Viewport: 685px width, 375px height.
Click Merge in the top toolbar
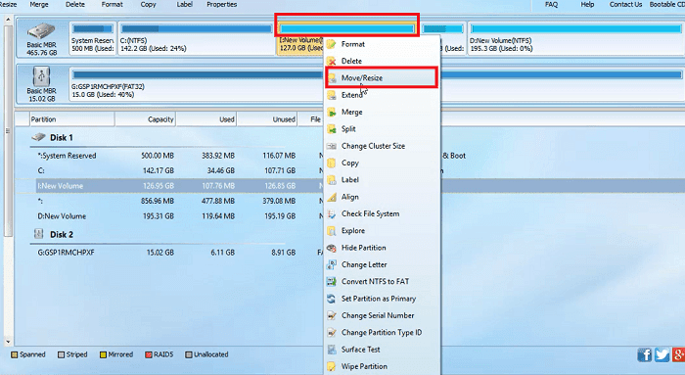click(x=39, y=4)
